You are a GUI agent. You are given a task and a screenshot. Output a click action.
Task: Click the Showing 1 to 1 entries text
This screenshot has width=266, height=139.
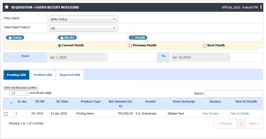(26, 123)
